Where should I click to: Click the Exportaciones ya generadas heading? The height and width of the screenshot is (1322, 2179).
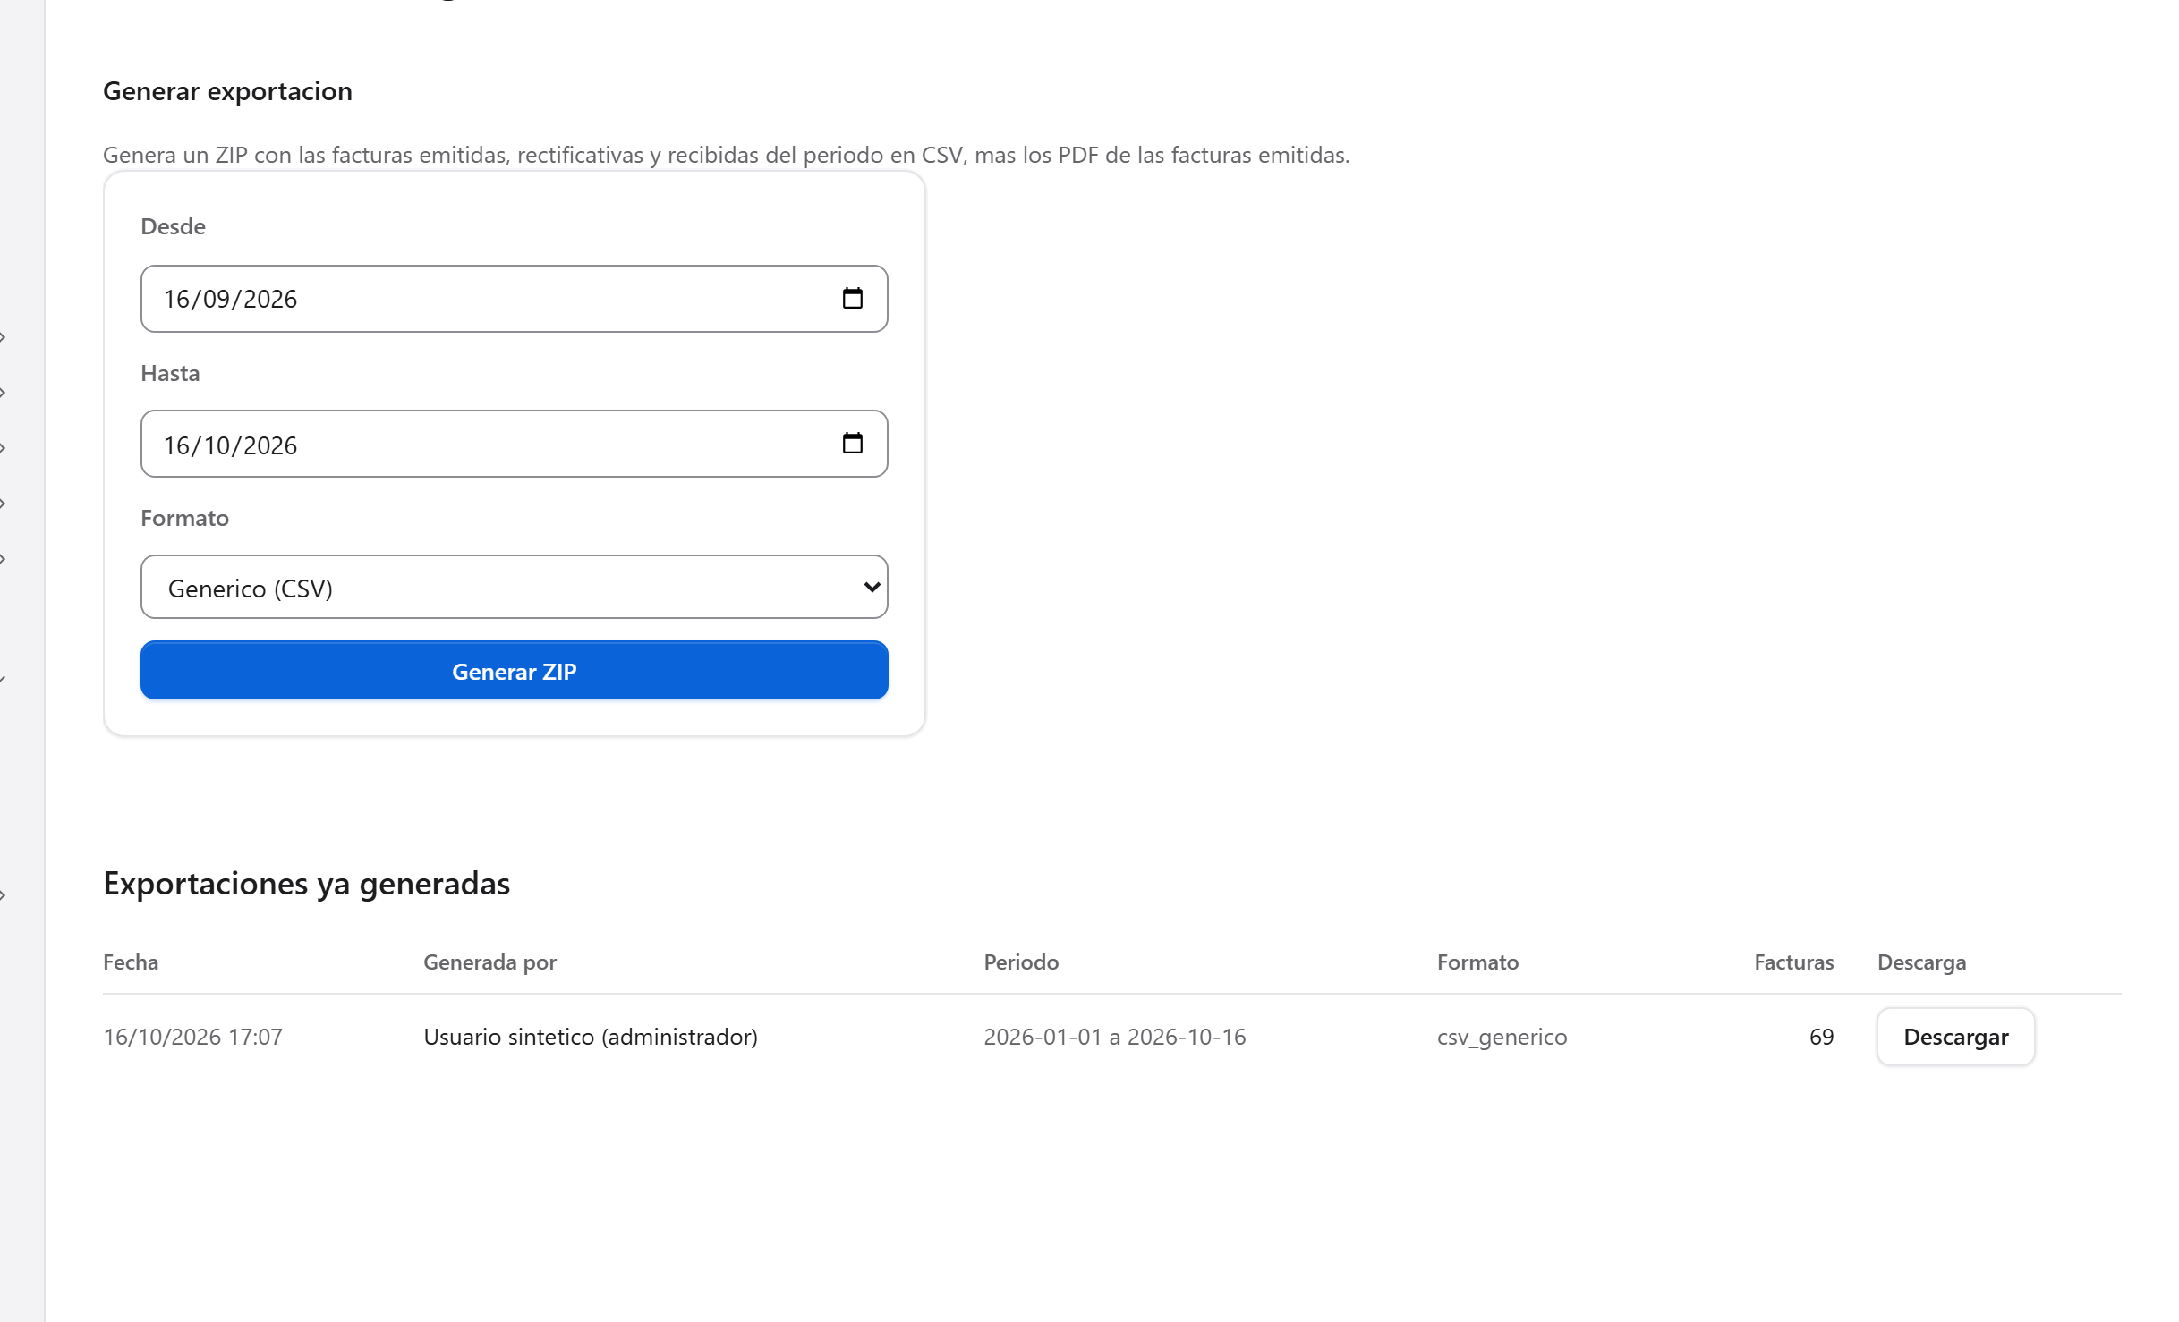point(306,884)
